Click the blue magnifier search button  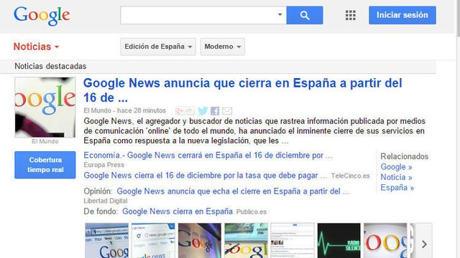coord(305,15)
